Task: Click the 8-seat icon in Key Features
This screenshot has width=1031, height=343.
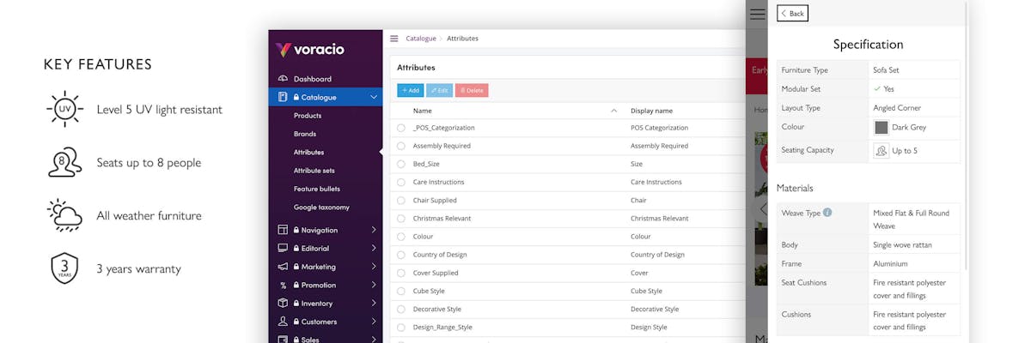Action: (x=64, y=162)
